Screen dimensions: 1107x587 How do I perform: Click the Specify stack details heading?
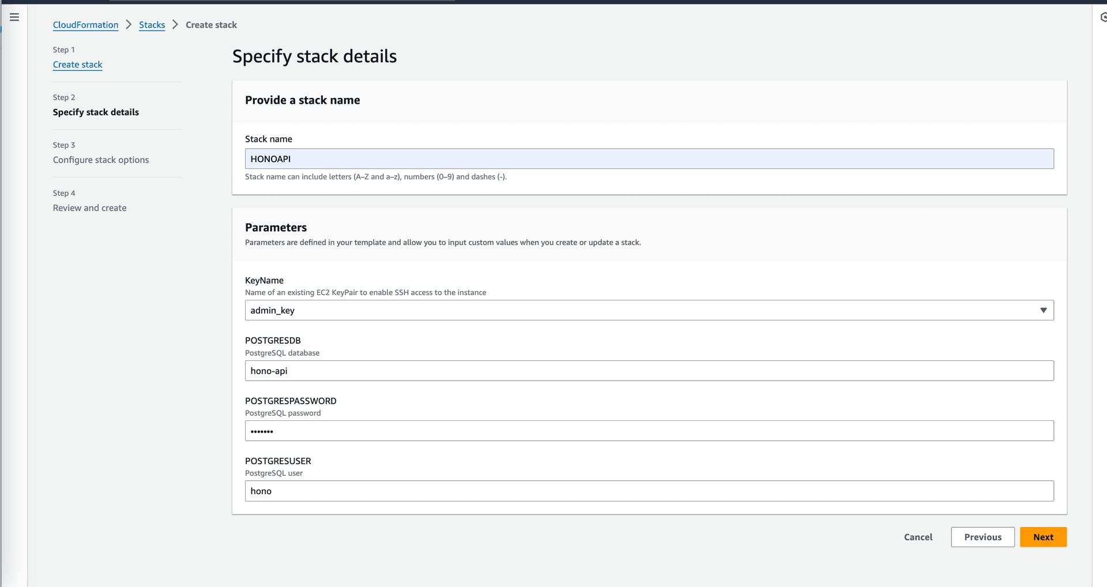(x=314, y=57)
